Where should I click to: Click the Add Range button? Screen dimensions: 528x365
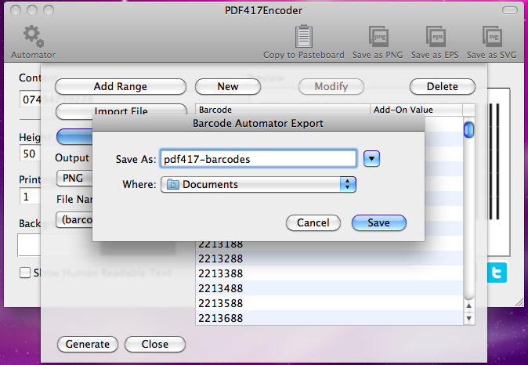tap(121, 86)
